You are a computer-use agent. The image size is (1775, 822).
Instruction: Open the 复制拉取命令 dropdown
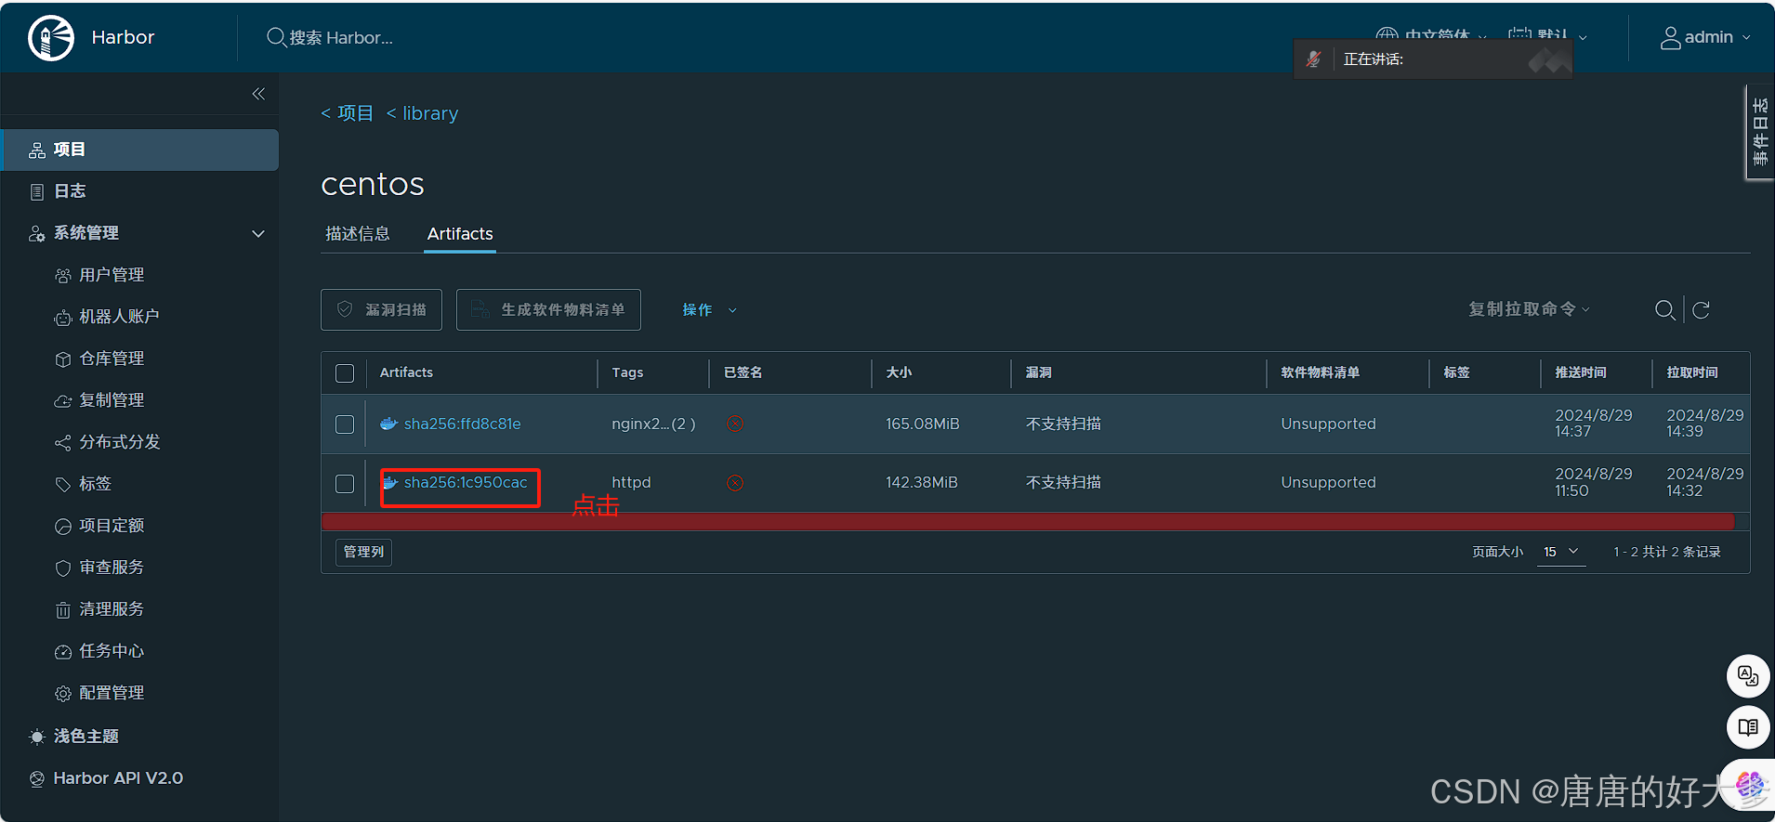[1530, 309]
